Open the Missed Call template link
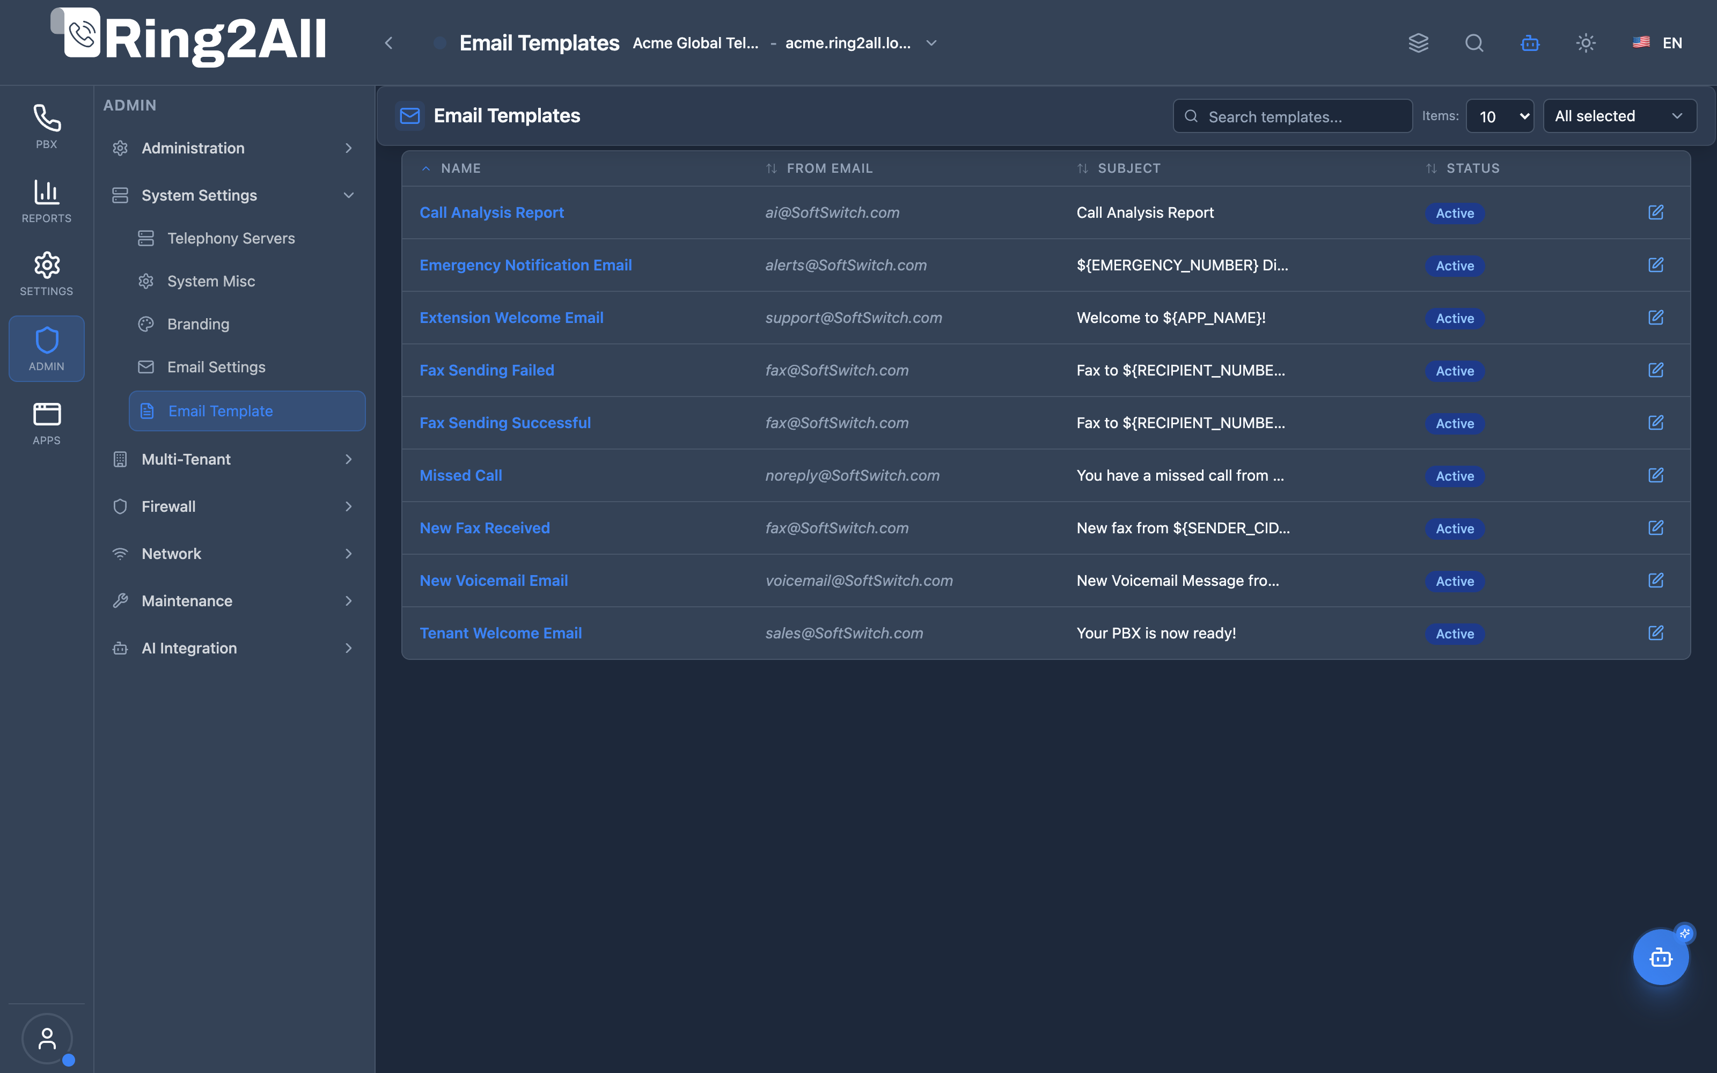 pyautogui.click(x=460, y=475)
